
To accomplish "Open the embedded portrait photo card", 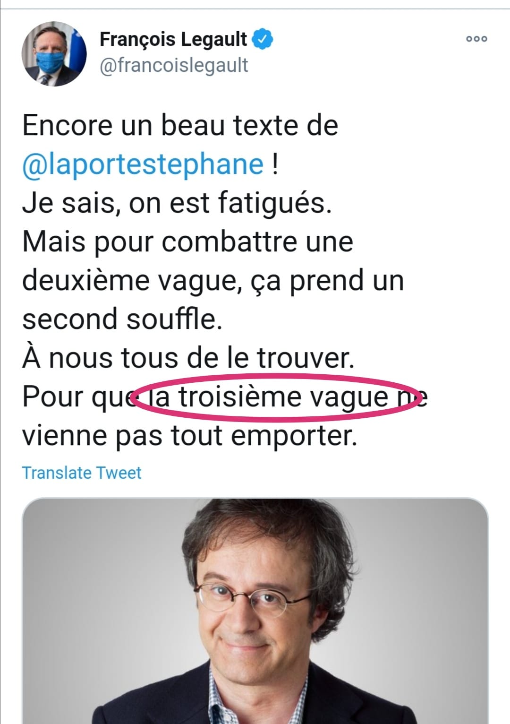I will point(255,611).
